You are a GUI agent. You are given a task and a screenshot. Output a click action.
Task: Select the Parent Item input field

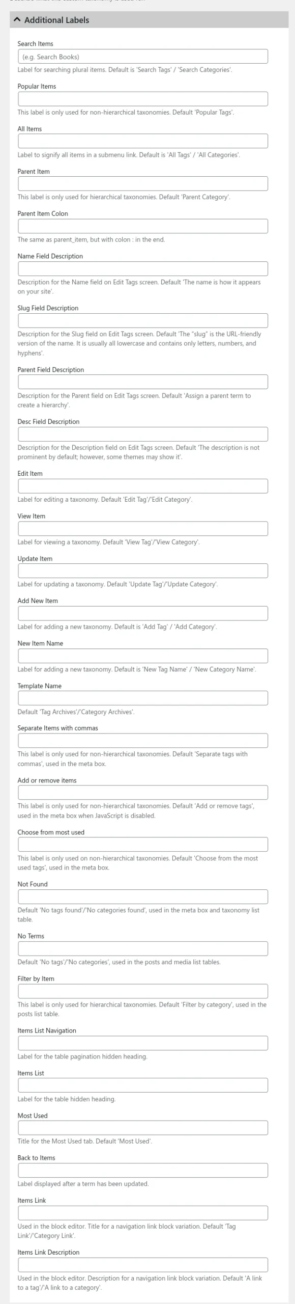(143, 184)
